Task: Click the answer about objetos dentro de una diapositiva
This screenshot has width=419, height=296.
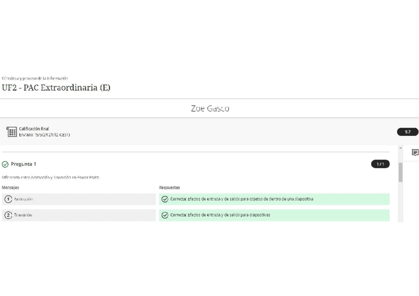Action: pos(242,199)
